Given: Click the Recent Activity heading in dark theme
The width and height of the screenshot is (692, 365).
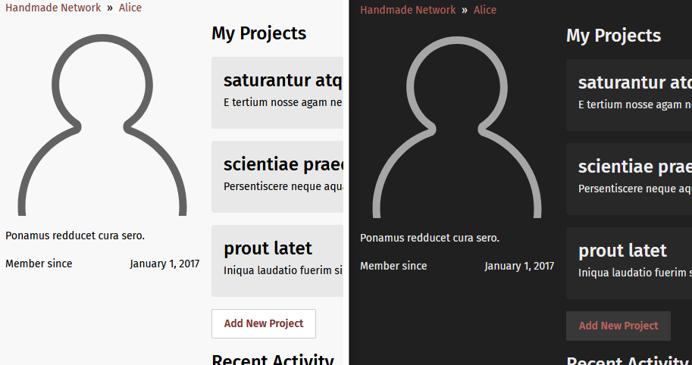Looking at the screenshot, I should (x=627, y=360).
